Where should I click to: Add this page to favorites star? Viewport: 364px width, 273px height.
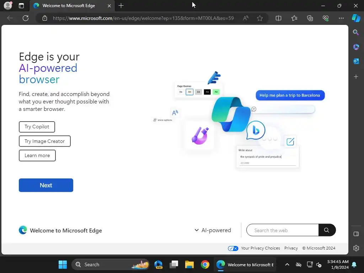point(260,18)
